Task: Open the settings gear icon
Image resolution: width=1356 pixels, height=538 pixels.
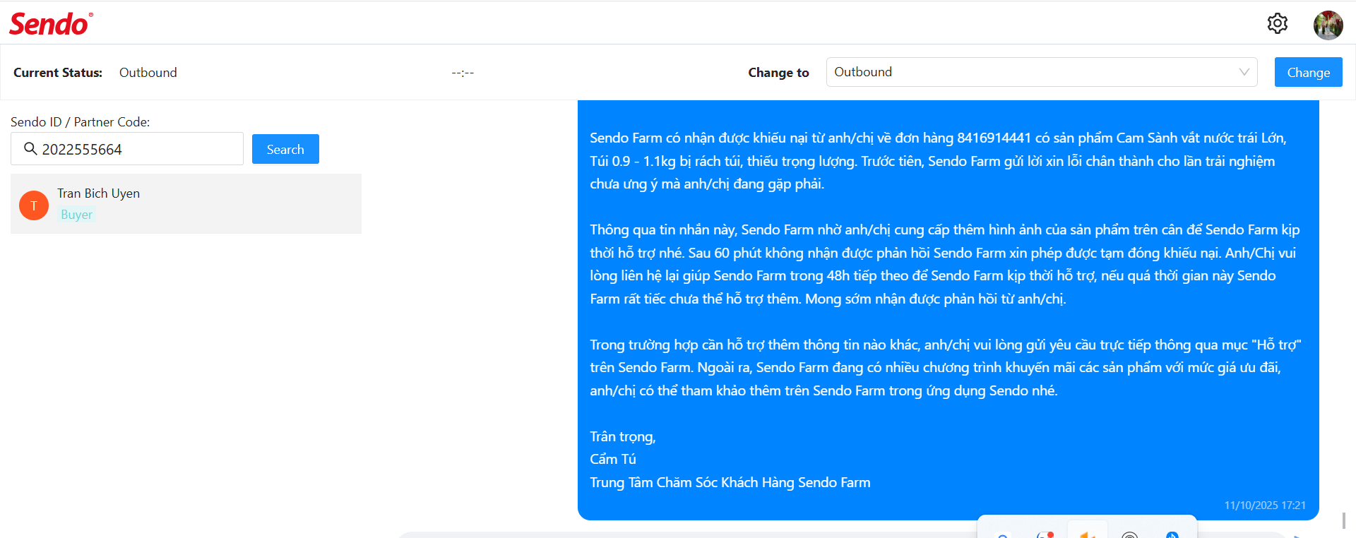Action: click(1277, 23)
